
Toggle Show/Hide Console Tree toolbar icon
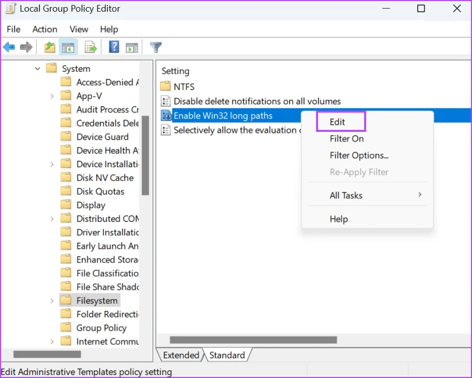click(68, 47)
